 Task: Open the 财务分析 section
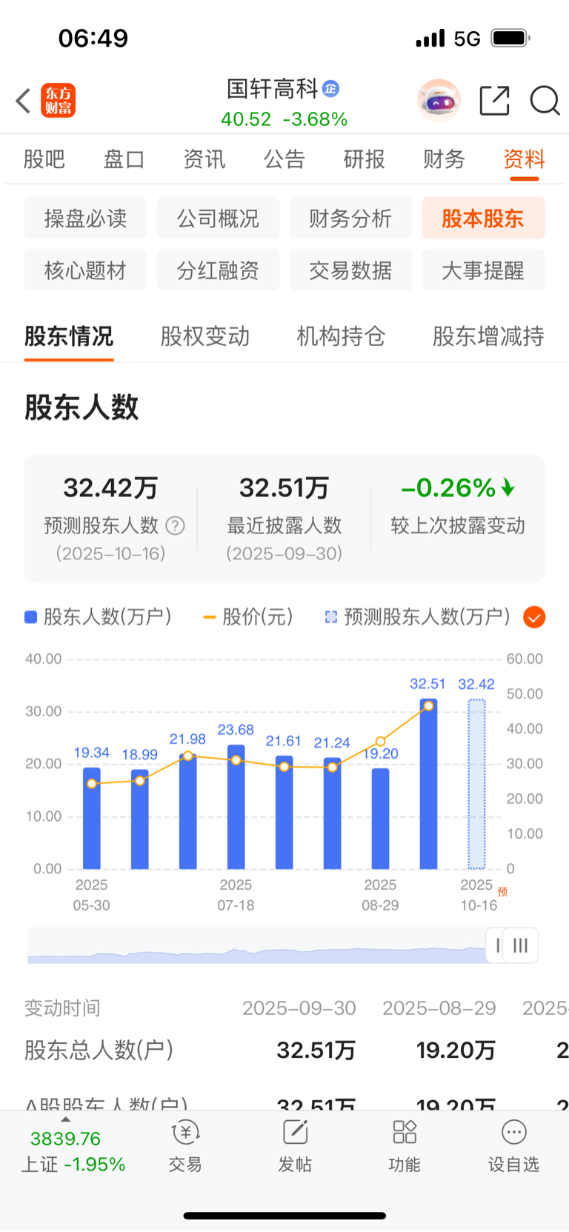click(350, 218)
